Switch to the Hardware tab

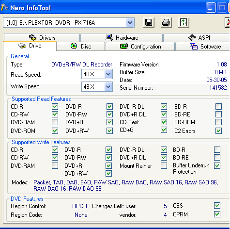(x=122, y=37)
